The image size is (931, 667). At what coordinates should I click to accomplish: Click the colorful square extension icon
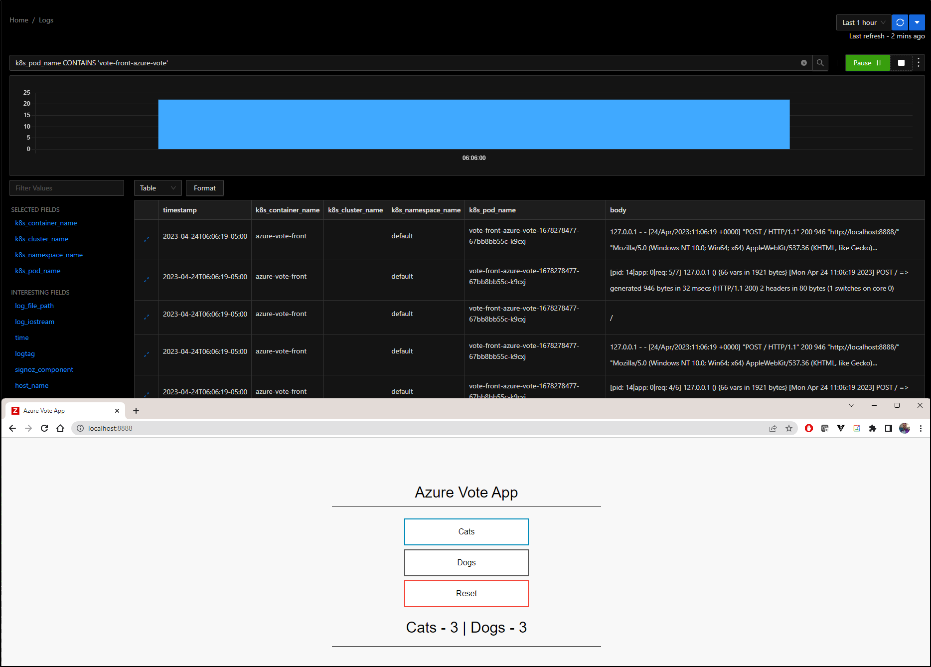(857, 428)
